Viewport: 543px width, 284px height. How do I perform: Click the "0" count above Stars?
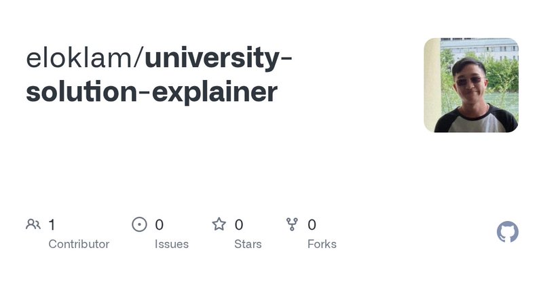coord(239,224)
